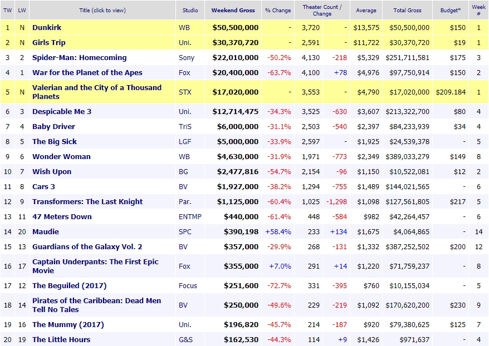The image size is (489, 346).
Task: Click Captain Underpants: The First Epic Movie
Action: tap(95, 266)
